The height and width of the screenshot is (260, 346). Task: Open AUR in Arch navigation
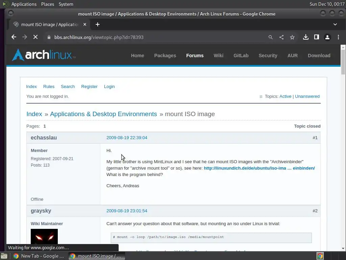(292, 56)
